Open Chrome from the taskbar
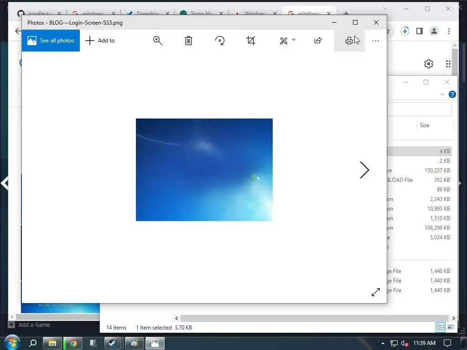Image resolution: width=467 pixels, height=350 pixels. 73,343
